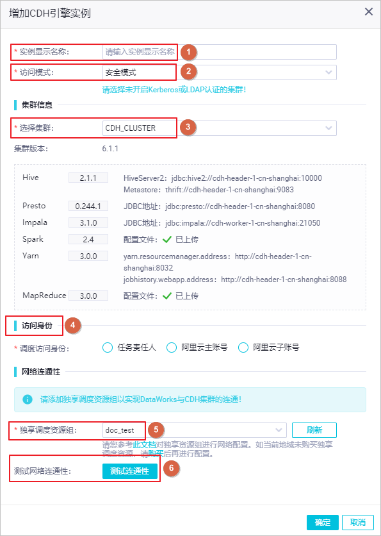Click the 集群版本 value 6.1.1
Image resolution: width=381 pixels, height=536 pixels.
click(x=110, y=149)
